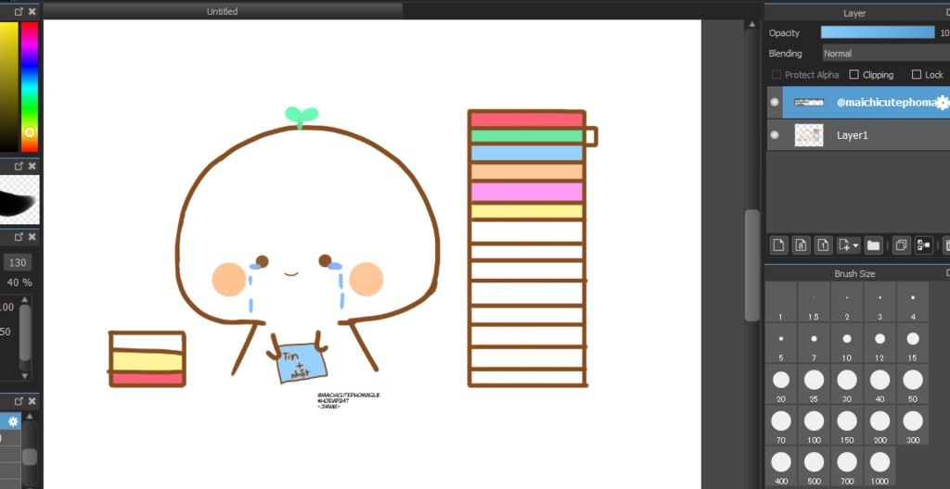This screenshot has height=489, width=950.
Task: Select brush size 1.5 preset
Action: point(814,302)
